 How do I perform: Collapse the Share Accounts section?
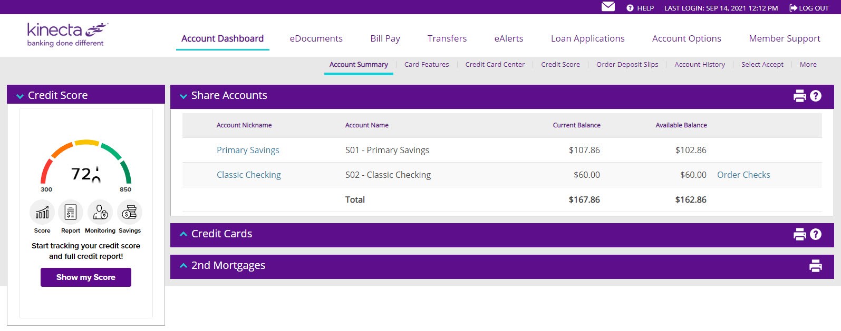[x=183, y=96]
